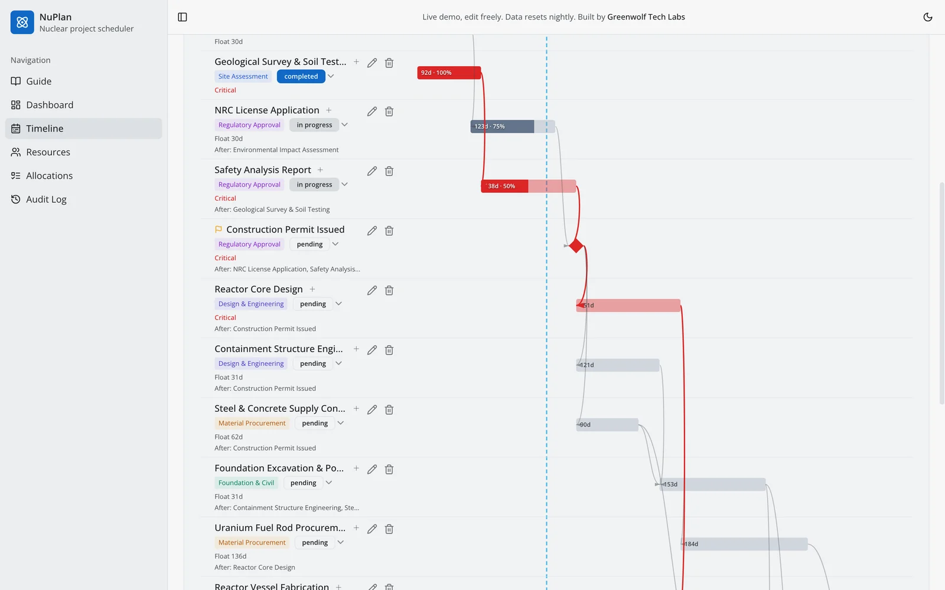
Task: Edit Geological Survey & Soil Testing task
Action: pyautogui.click(x=372, y=63)
